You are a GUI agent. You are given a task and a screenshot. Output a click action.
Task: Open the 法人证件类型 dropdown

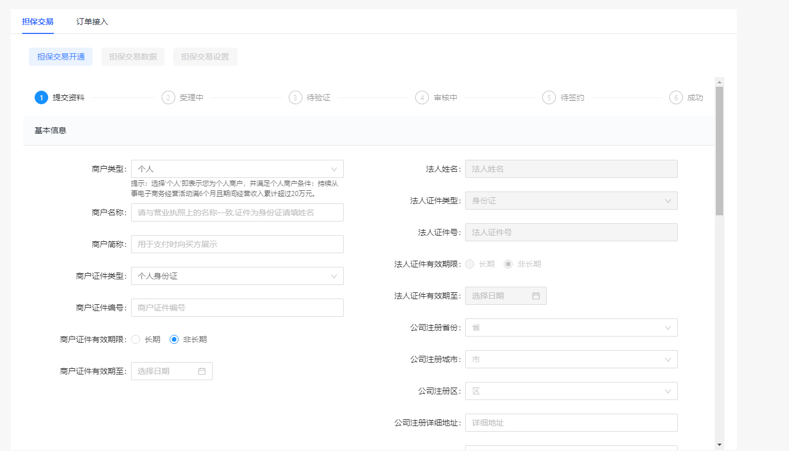(571, 201)
